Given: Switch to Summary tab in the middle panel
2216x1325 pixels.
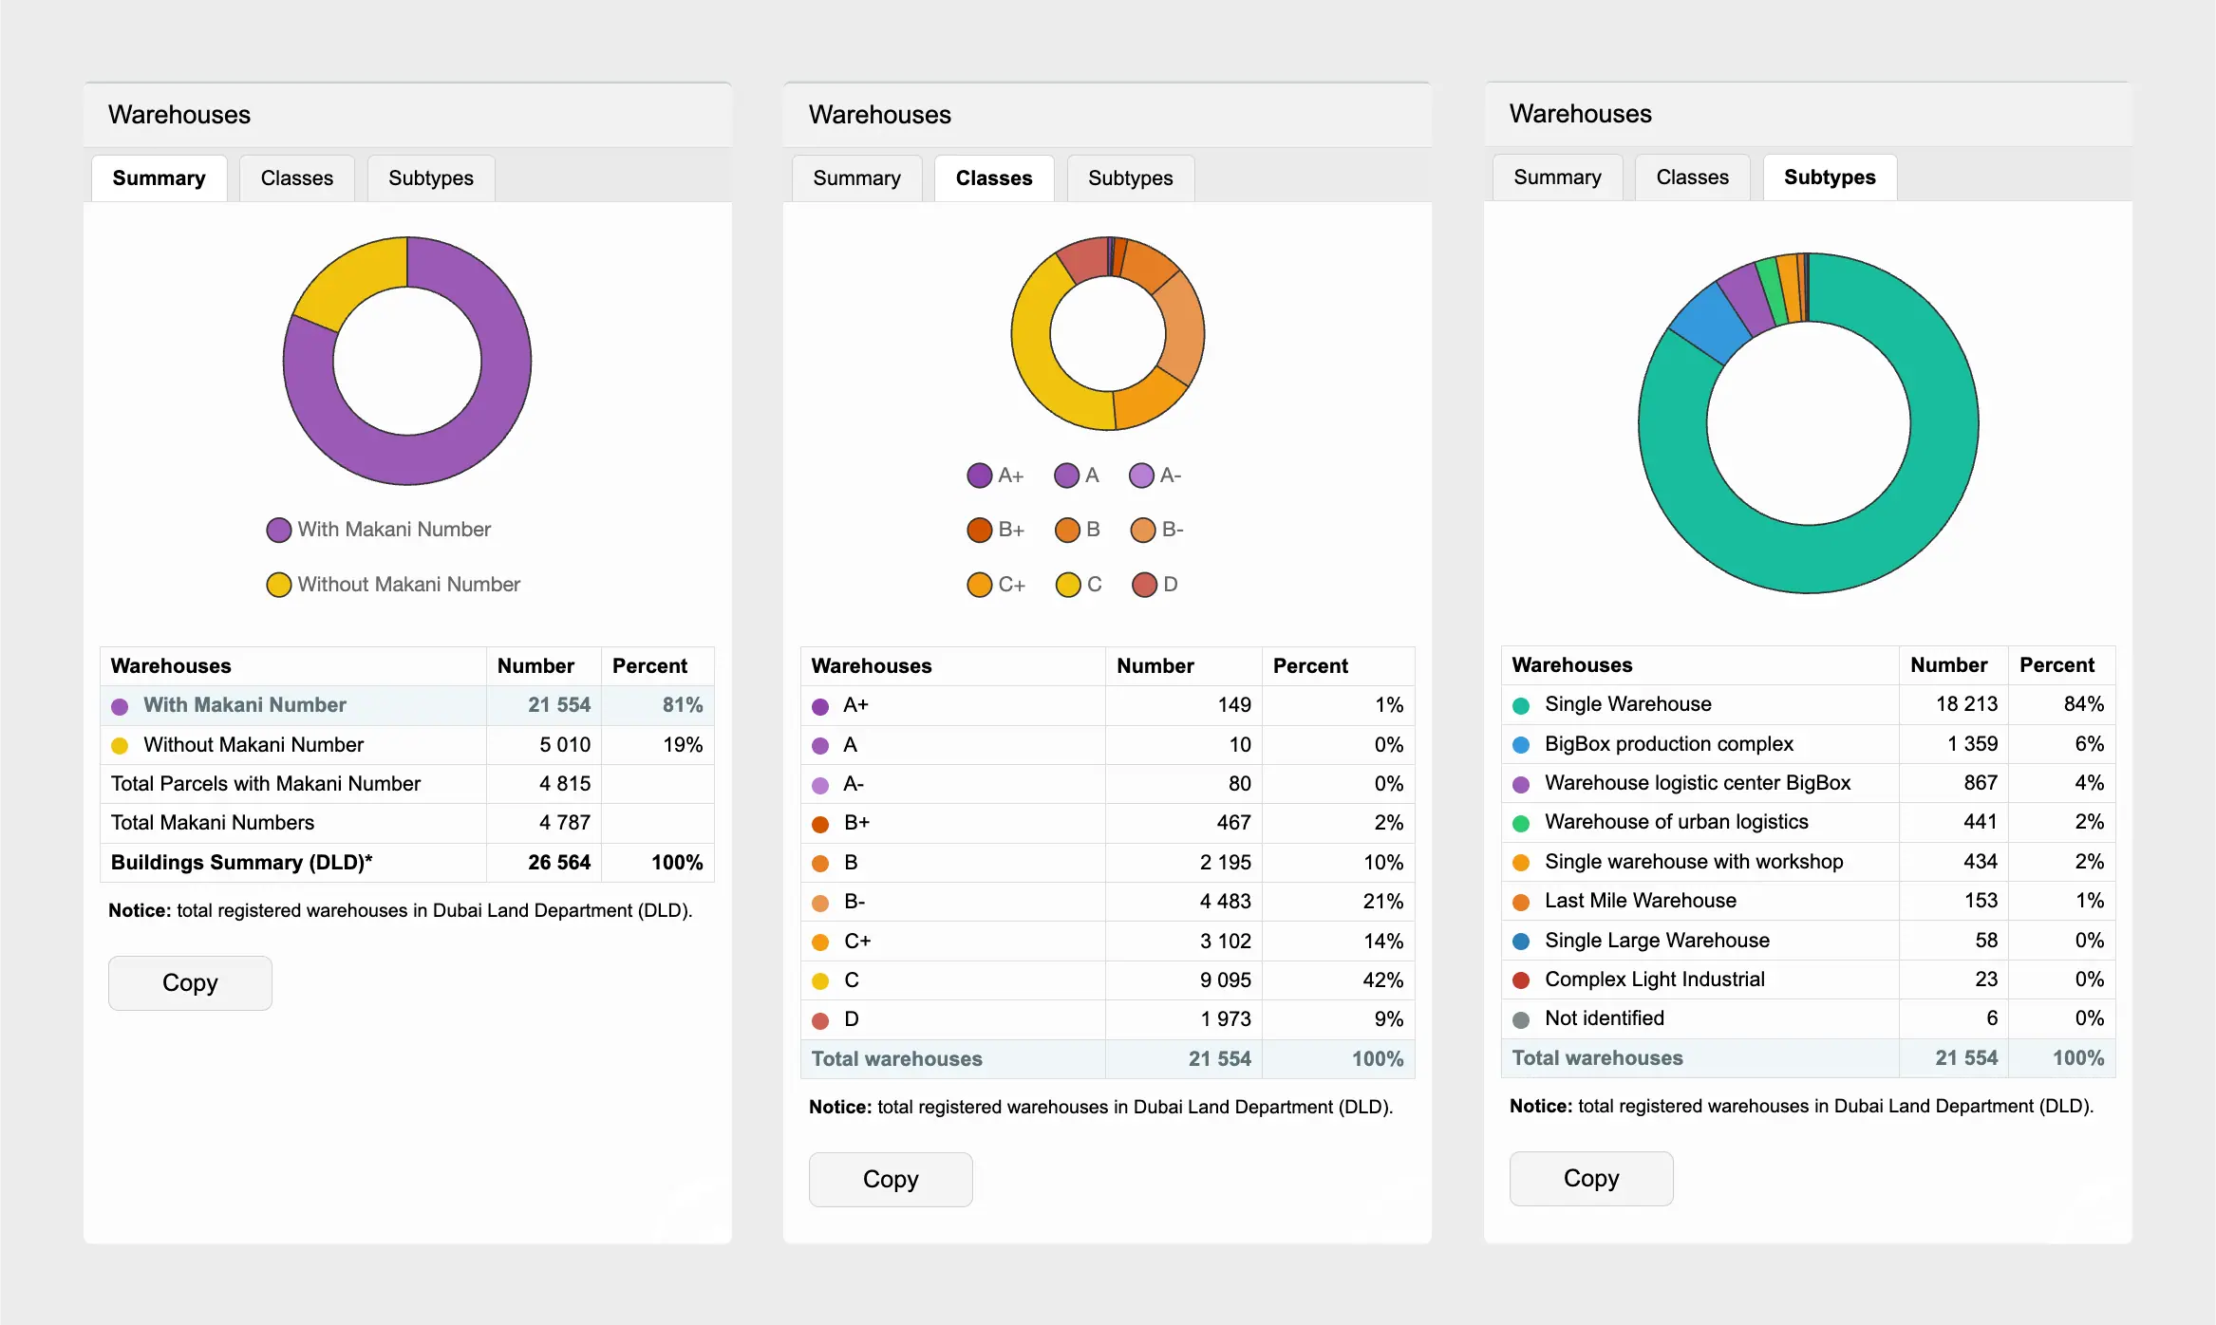Looking at the screenshot, I should 857,178.
